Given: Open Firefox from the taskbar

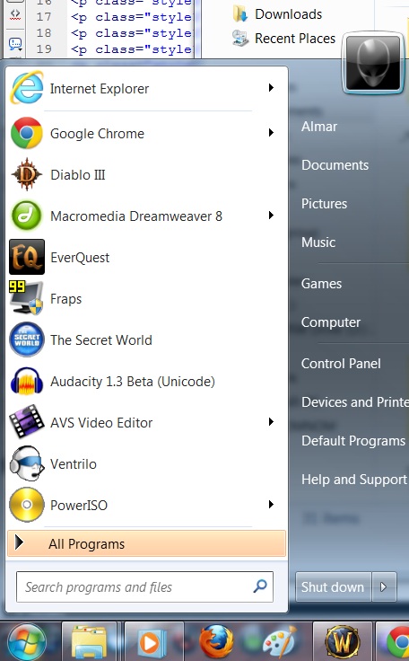Looking at the screenshot, I should (x=216, y=641).
